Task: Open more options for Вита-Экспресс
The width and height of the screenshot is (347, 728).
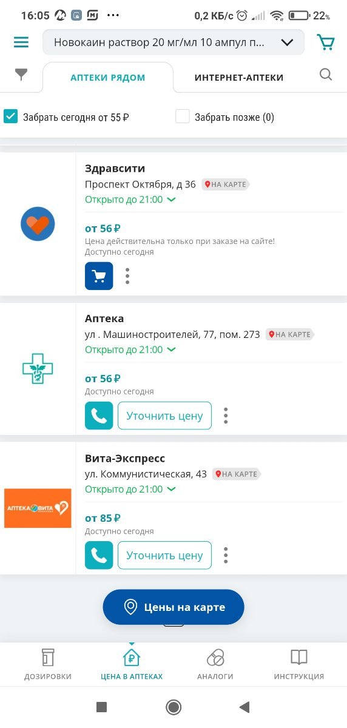Action: pyautogui.click(x=226, y=555)
